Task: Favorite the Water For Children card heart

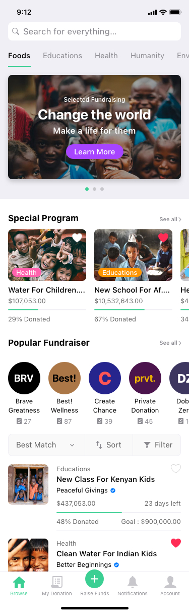Action: (77, 237)
